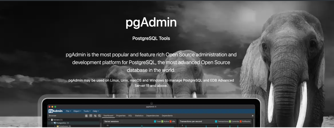Click the Browser panel title
This screenshot has height=128, width=334.
point(53,116)
